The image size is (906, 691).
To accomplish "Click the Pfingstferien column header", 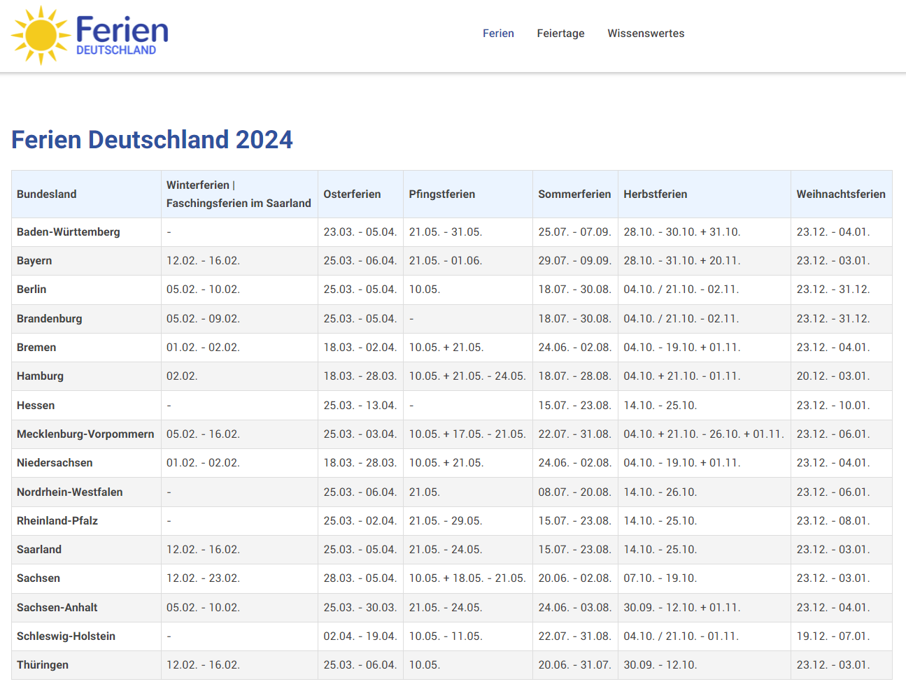I will pyautogui.click(x=441, y=194).
